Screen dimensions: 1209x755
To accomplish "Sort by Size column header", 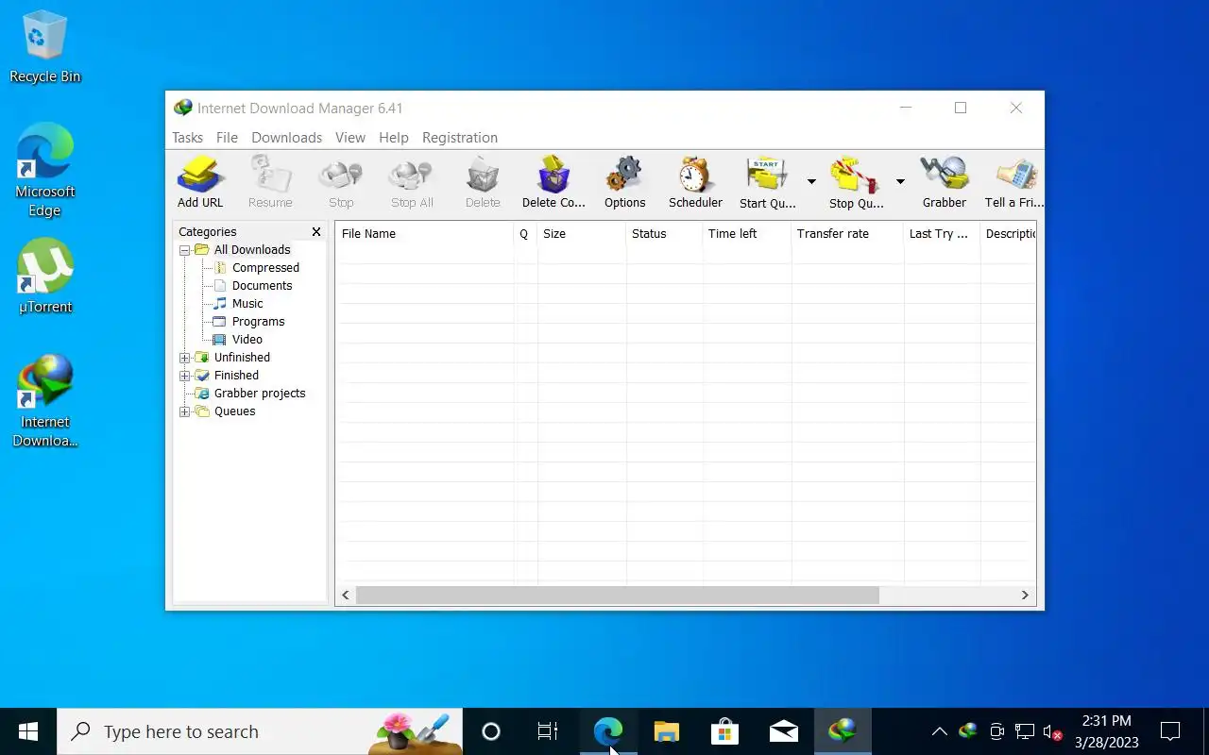I will coord(581,234).
